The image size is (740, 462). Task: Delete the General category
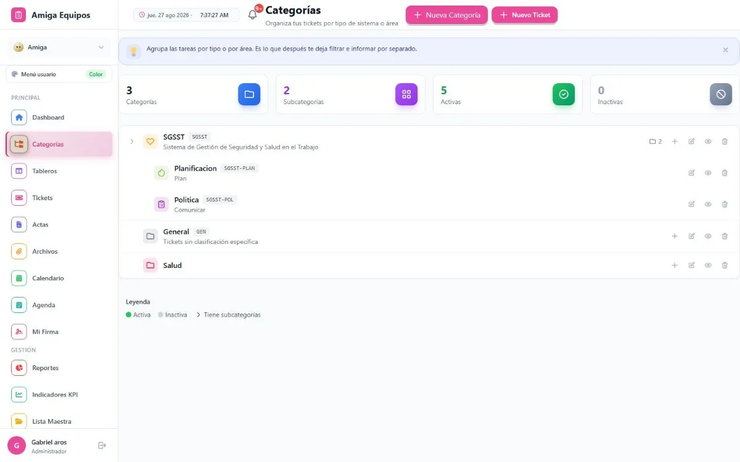(725, 236)
